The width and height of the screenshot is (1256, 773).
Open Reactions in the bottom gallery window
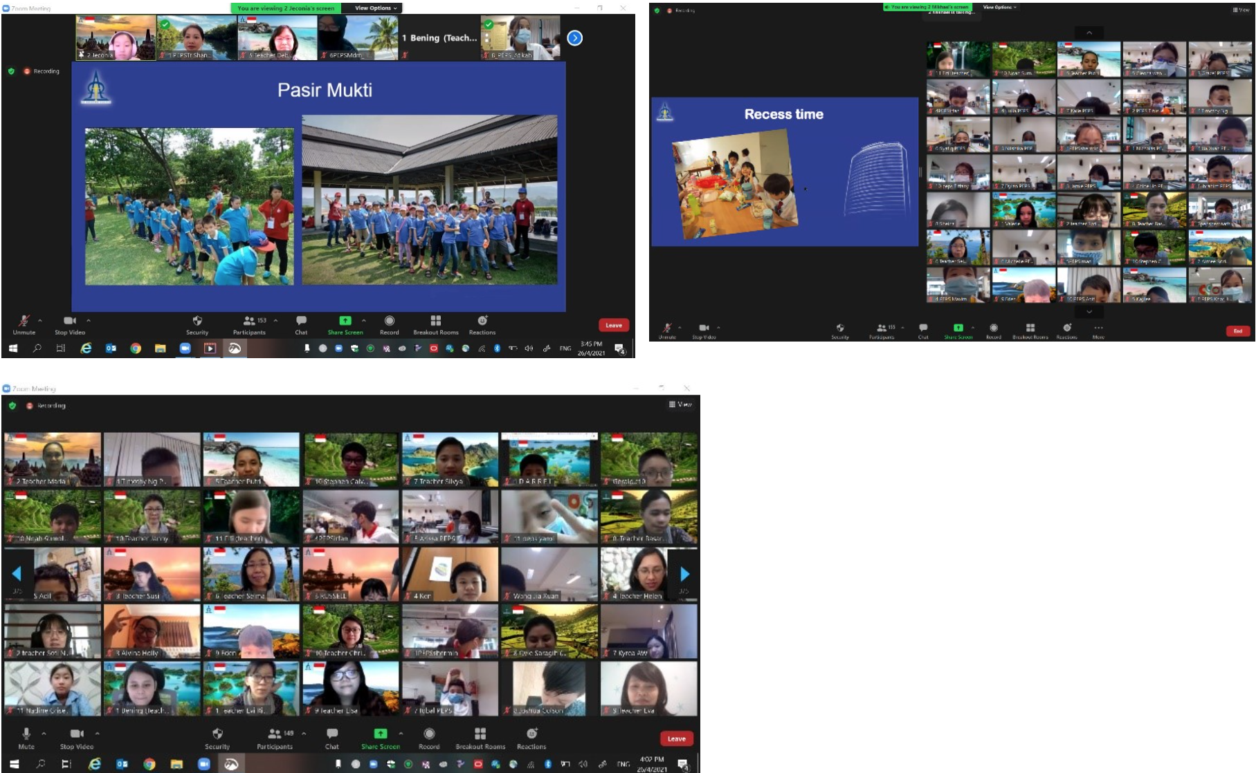coord(531,738)
